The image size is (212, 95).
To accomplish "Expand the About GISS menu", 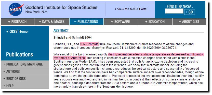I will click(x=189, y=22).
